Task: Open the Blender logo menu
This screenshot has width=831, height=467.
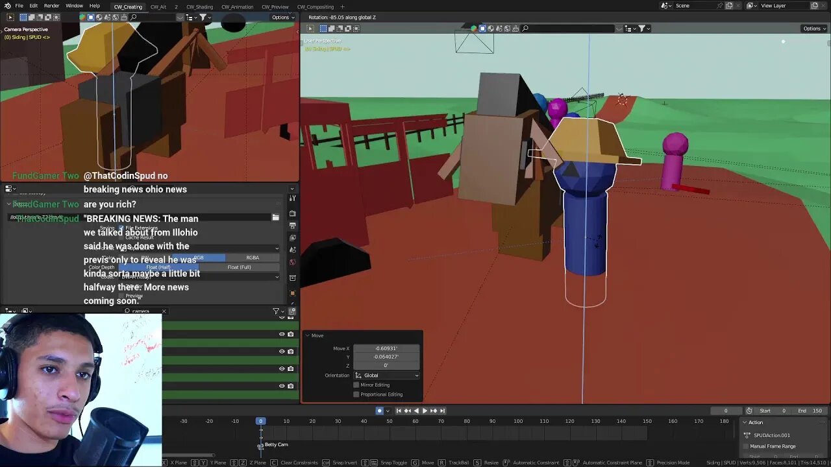Action: 8,6
